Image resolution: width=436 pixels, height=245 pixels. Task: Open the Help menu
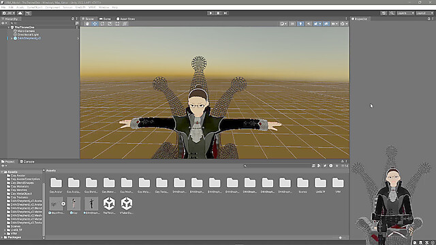pos(115,7)
